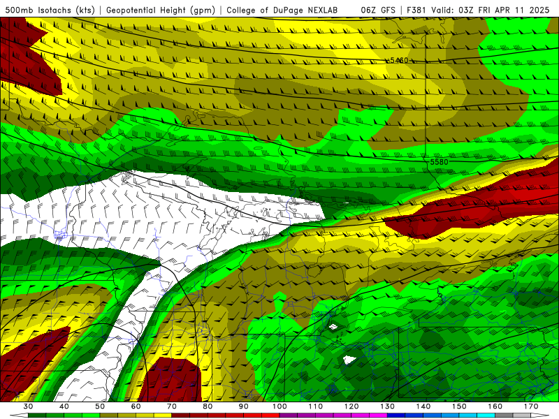The width and height of the screenshot is (559, 419).
Task: Click the 'Geopotential Height (gpm)' title text
Action: [x=161, y=10]
